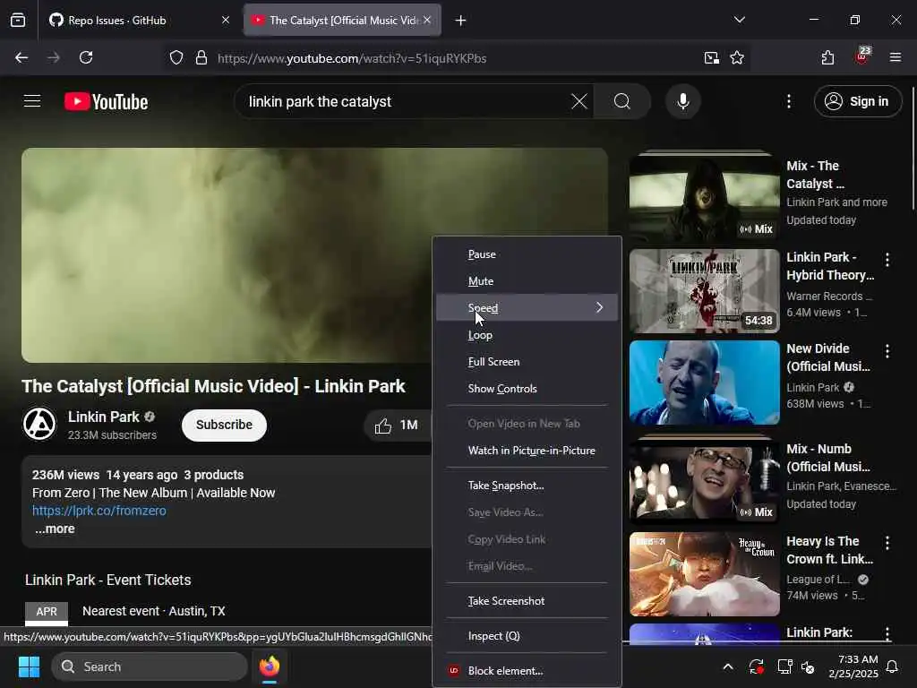
Task: Search with voice microphone button
Action: point(682,101)
